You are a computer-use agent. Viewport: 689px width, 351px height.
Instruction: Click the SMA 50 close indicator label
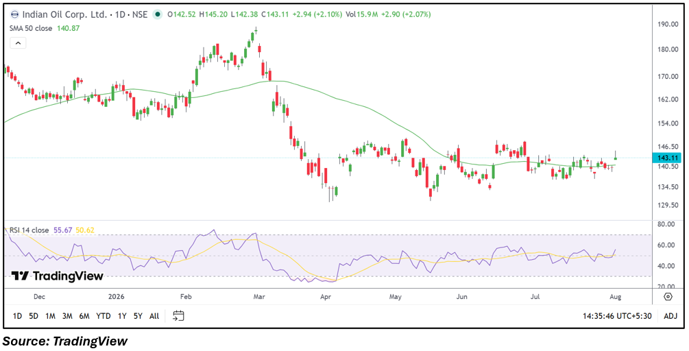pyautogui.click(x=31, y=28)
